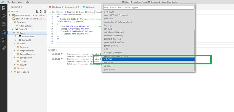This screenshot has width=234, height=112.
Task: Click the Welcome tab icon
Action: 84,7
